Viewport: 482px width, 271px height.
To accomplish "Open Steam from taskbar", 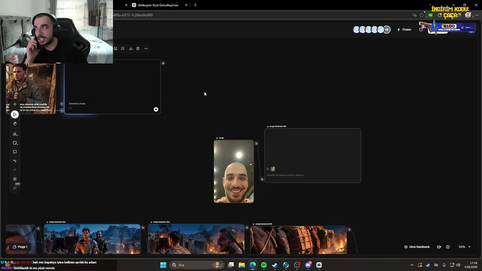I will coord(275,265).
